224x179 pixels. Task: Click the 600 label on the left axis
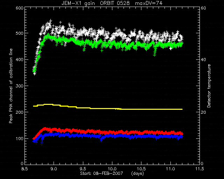[20, 8]
